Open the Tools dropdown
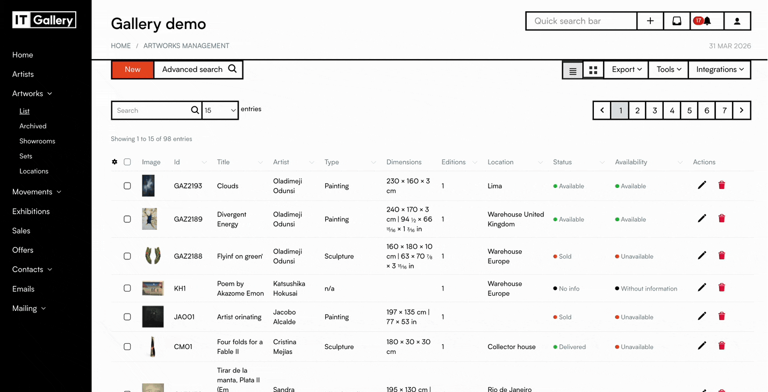This screenshot has height=392, width=768. (x=669, y=70)
